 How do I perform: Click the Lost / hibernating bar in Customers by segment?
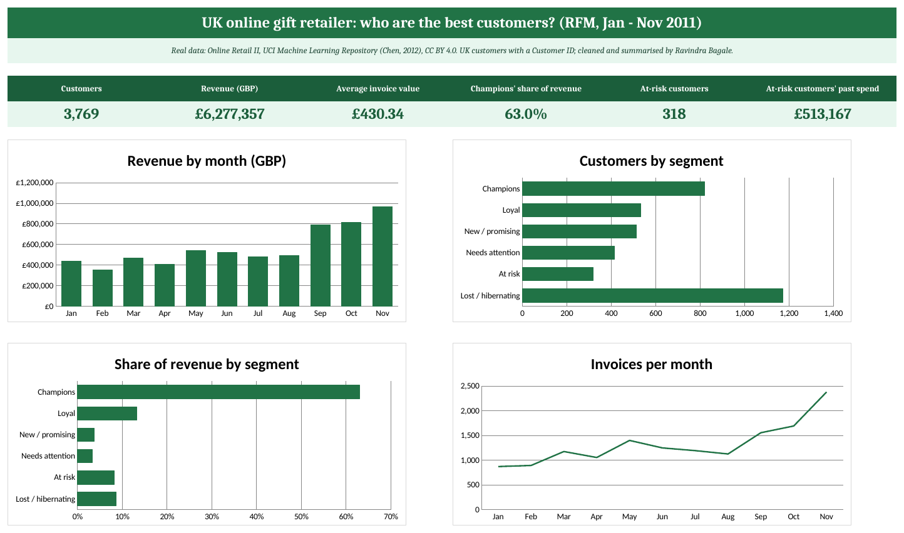coord(652,295)
